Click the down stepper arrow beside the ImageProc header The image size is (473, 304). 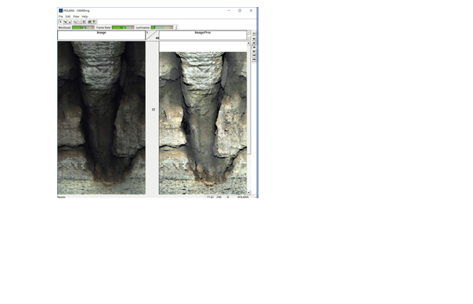click(x=249, y=38)
